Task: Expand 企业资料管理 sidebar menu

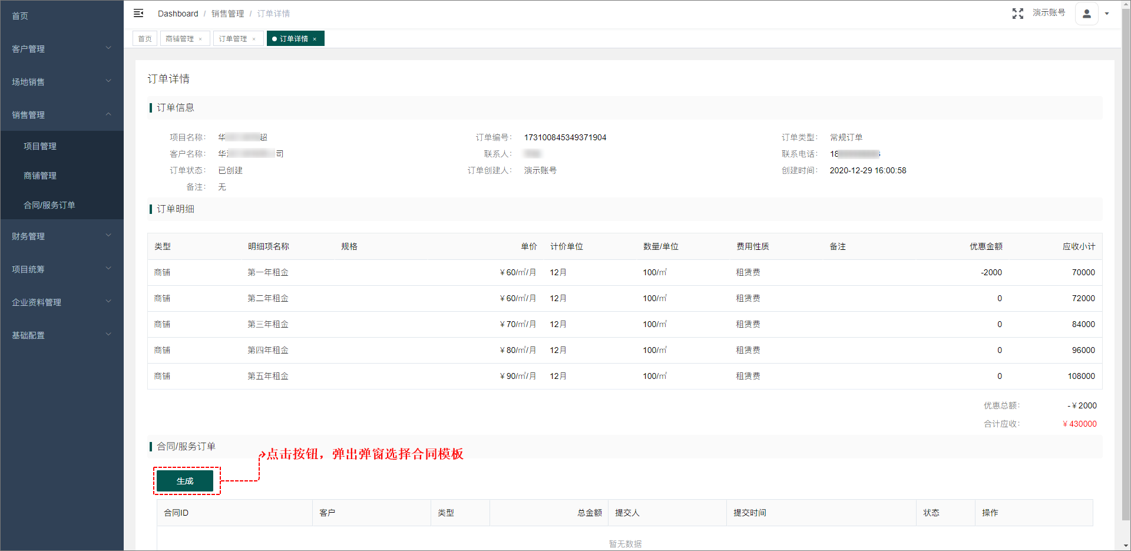Action: point(62,302)
